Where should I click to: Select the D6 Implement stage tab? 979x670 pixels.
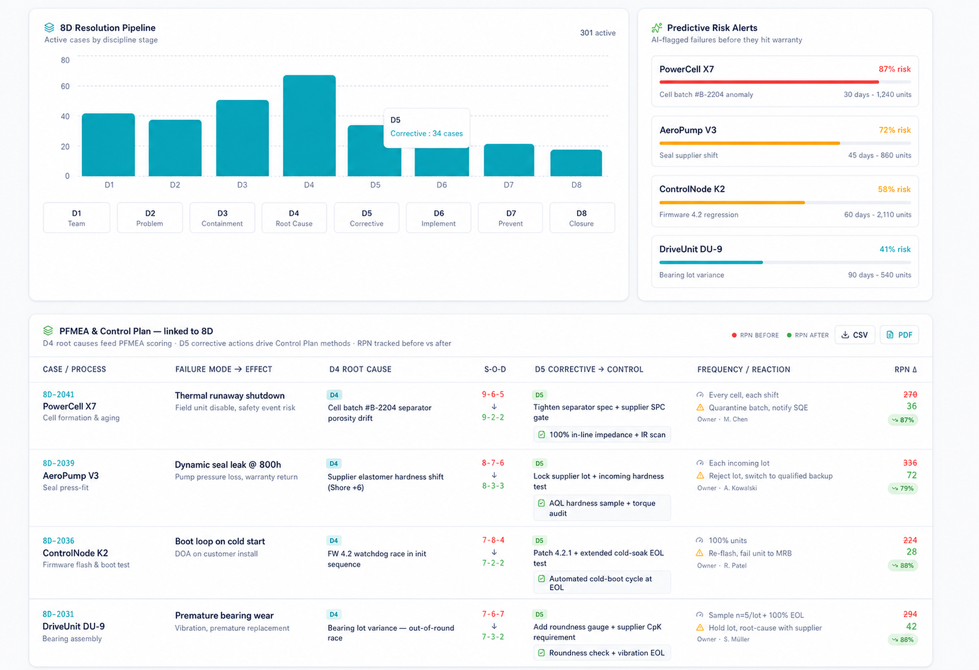click(438, 218)
